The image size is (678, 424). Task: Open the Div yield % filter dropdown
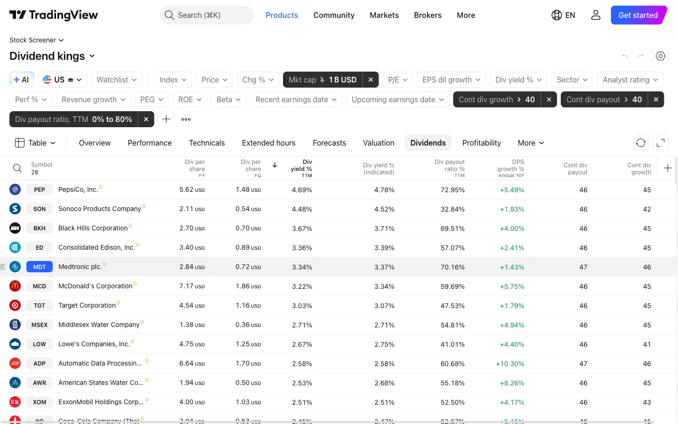(x=518, y=80)
